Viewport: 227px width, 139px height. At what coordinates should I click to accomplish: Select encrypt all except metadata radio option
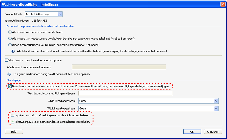[10, 39]
